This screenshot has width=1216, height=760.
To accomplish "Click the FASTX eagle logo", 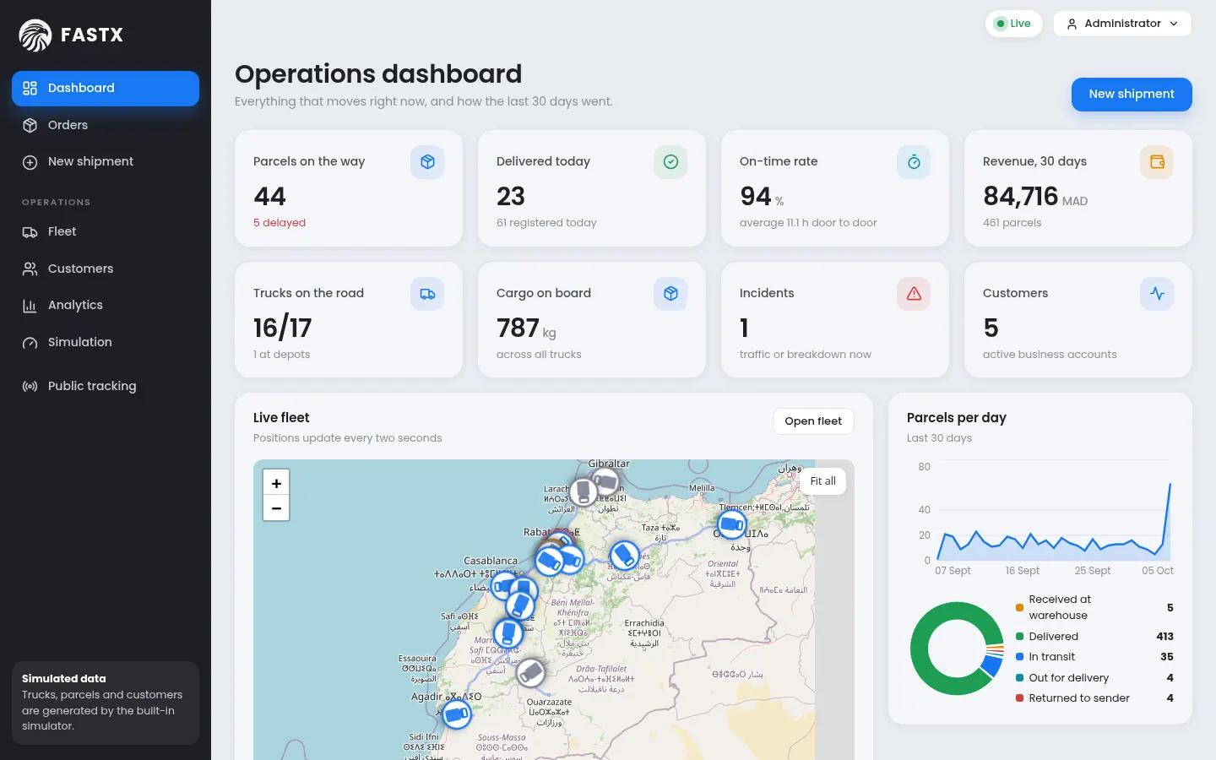I will pyautogui.click(x=35, y=35).
